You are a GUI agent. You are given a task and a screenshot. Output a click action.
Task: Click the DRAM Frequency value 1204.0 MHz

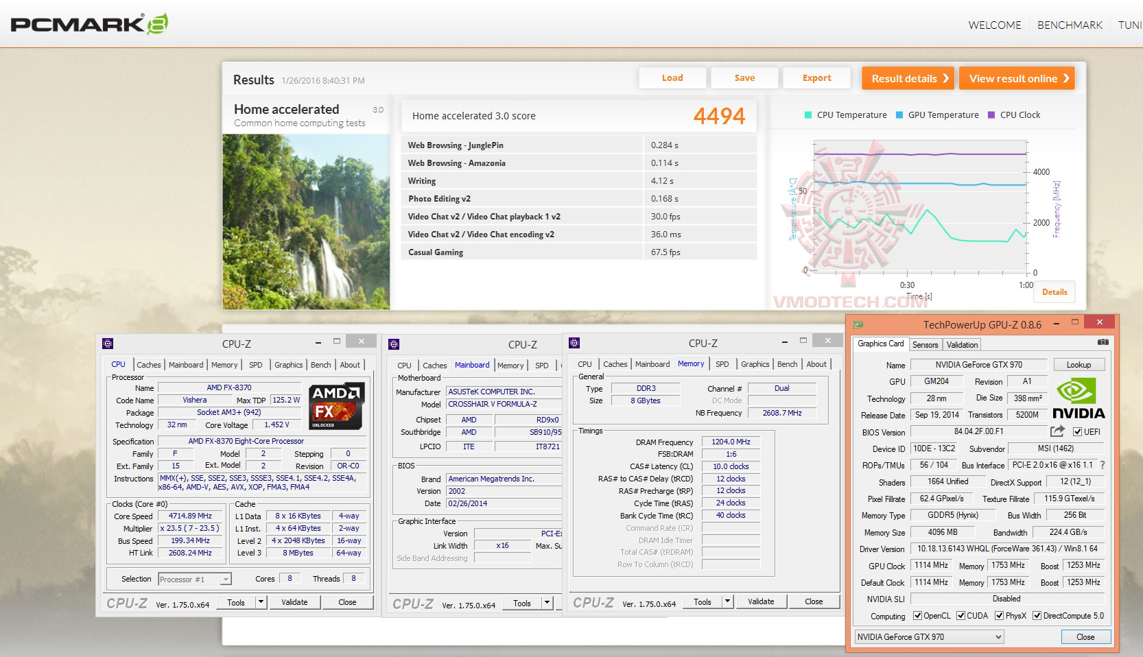(x=731, y=442)
